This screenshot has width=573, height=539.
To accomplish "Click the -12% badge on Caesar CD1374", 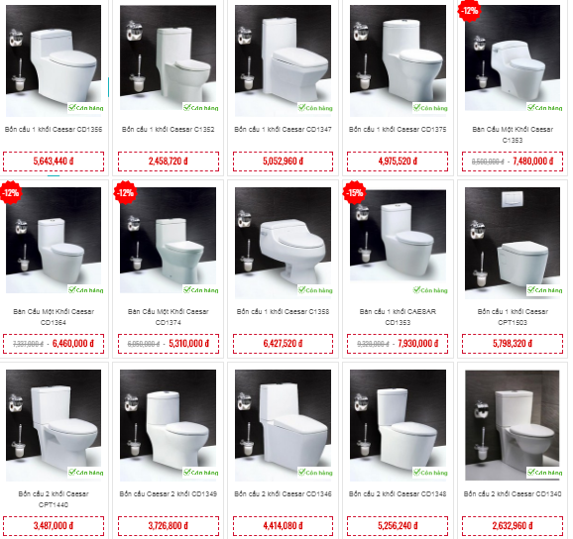I will click(125, 192).
